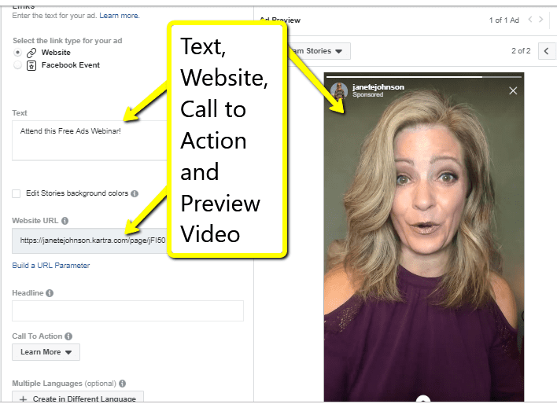The height and width of the screenshot is (404, 557).
Task: Click the Learn more link
Action: click(119, 16)
